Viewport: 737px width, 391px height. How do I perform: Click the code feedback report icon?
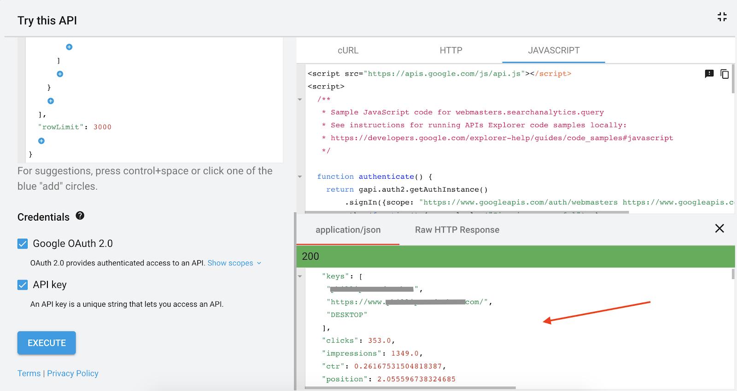(709, 74)
